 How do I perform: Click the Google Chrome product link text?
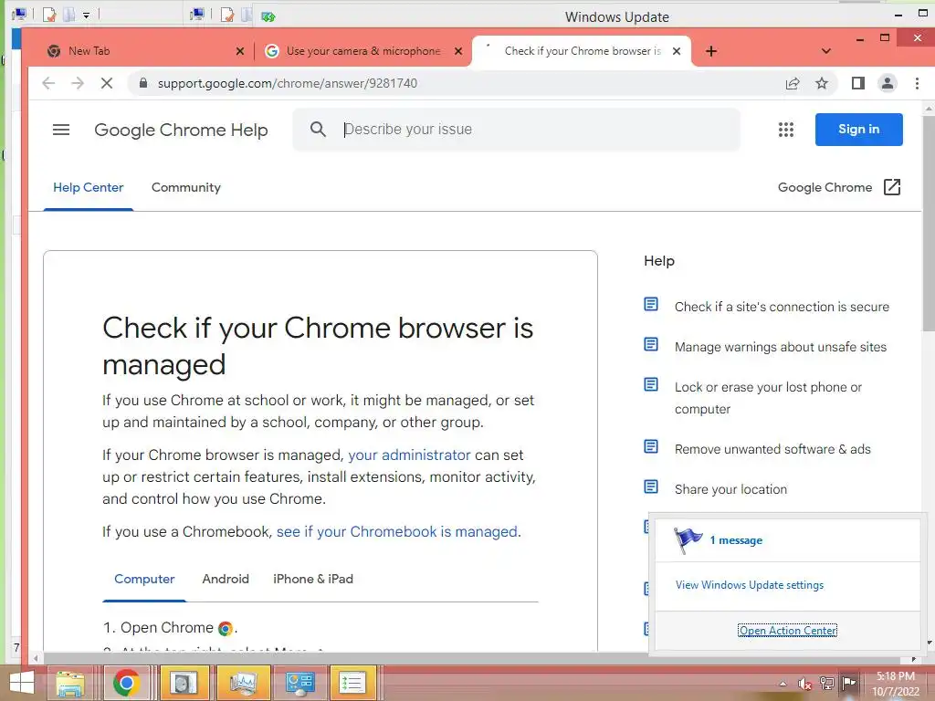pyautogui.click(x=825, y=188)
